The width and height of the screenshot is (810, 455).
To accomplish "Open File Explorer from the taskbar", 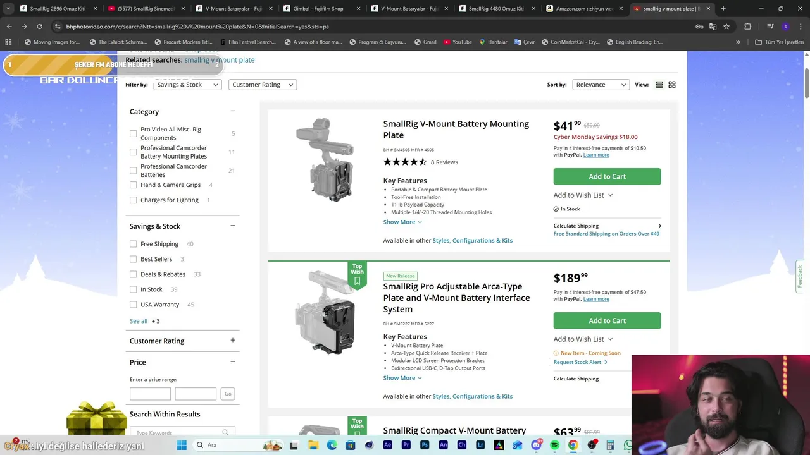I will point(313,445).
